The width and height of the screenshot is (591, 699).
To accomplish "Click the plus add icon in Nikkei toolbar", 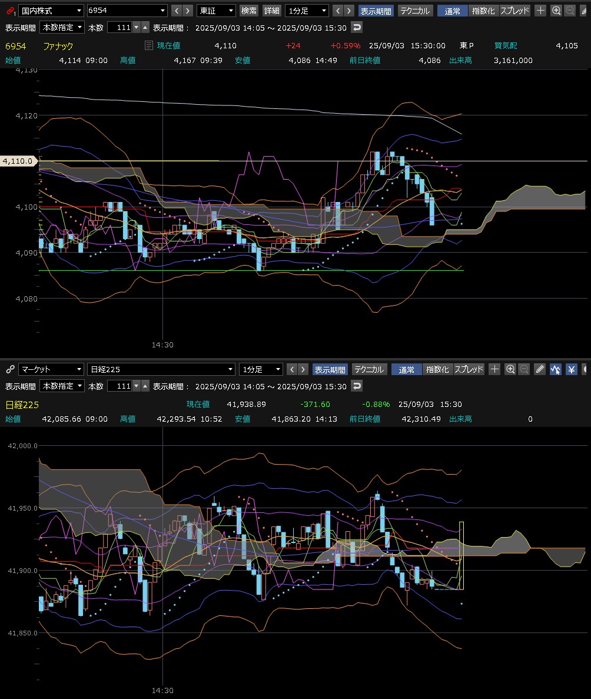I will click(494, 369).
